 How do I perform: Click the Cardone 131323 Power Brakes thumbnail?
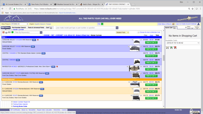pyautogui.click(x=135, y=48)
